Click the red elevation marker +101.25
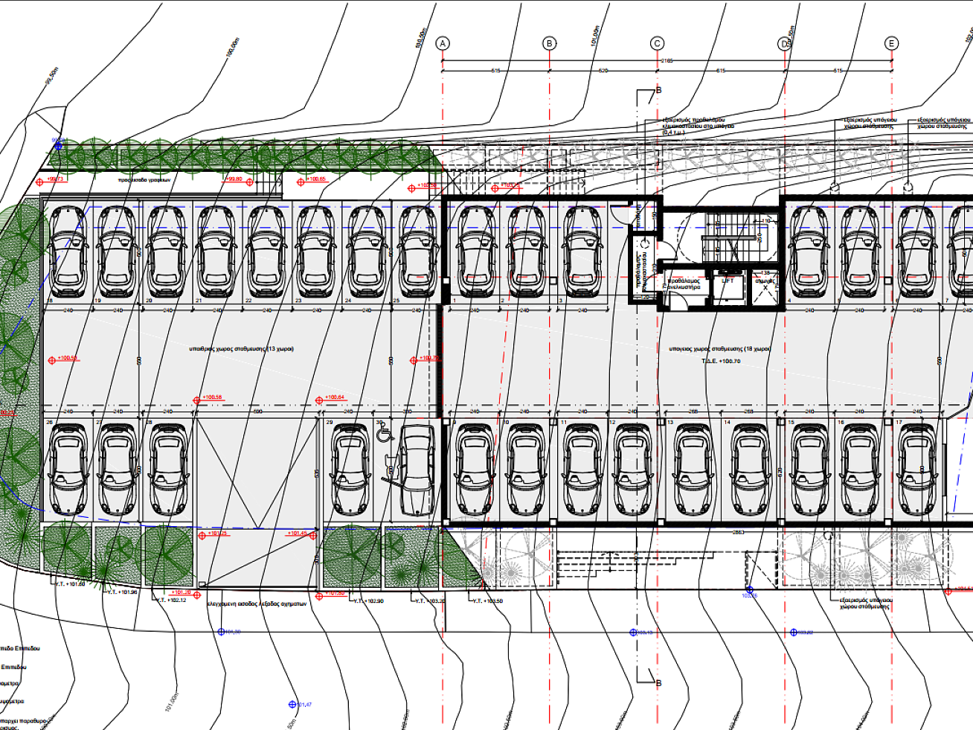This screenshot has width=973, height=730. click(213, 534)
